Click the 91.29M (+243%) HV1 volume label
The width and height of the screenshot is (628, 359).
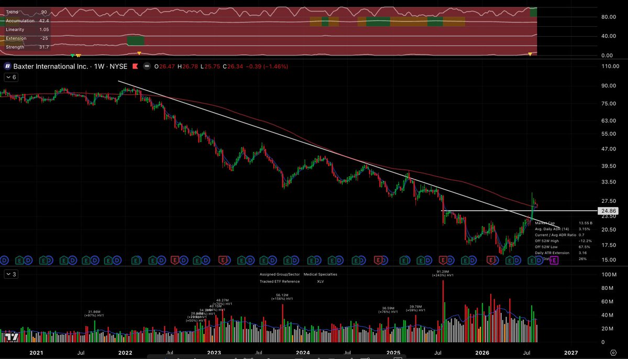coord(443,273)
